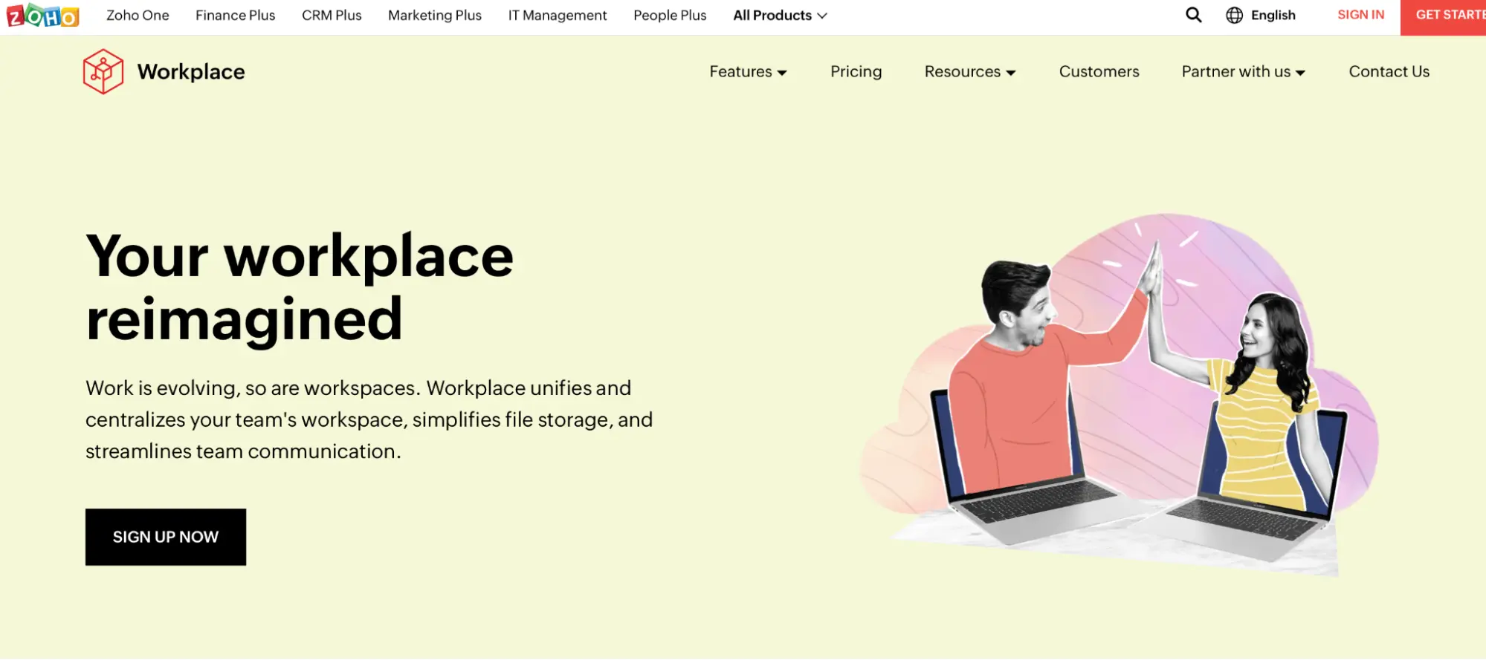Click the Contact Us link
This screenshot has width=1486, height=660.
(1389, 72)
